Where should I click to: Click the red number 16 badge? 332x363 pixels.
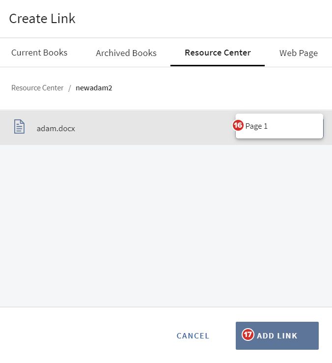[238, 126]
